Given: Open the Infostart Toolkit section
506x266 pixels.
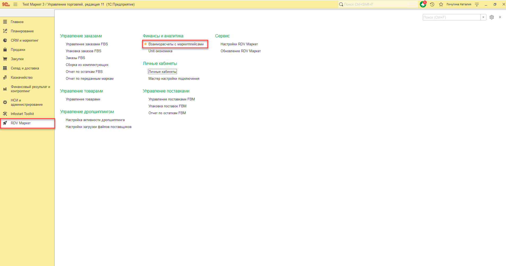Looking at the screenshot, I should tap(27, 114).
